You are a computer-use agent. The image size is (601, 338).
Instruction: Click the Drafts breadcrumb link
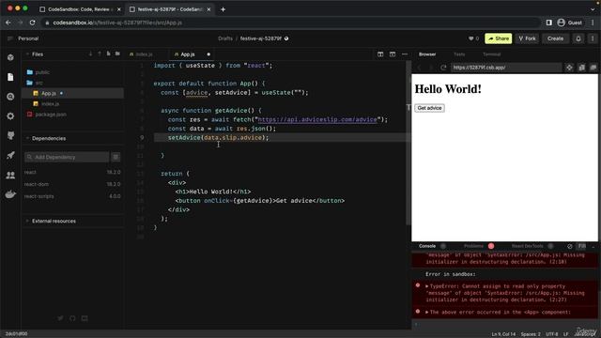(x=225, y=38)
